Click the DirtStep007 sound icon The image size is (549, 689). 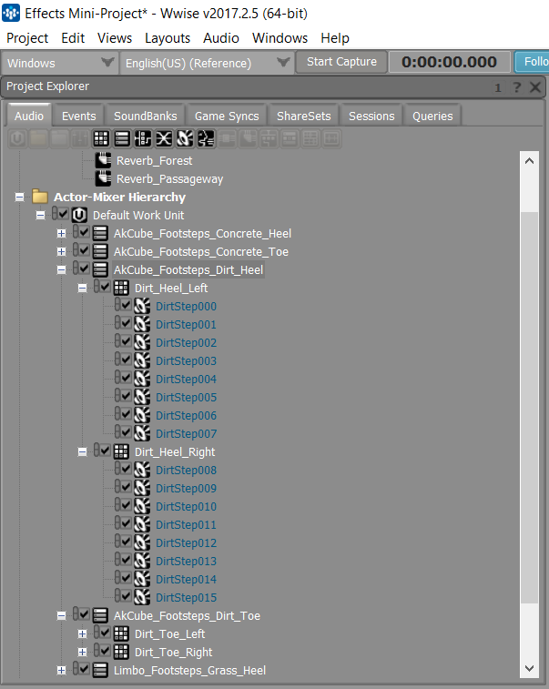[x=142, y=433]
